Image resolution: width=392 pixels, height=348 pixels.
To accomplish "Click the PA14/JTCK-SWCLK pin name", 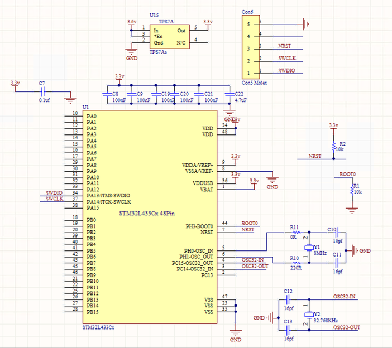I will point(109,202).
